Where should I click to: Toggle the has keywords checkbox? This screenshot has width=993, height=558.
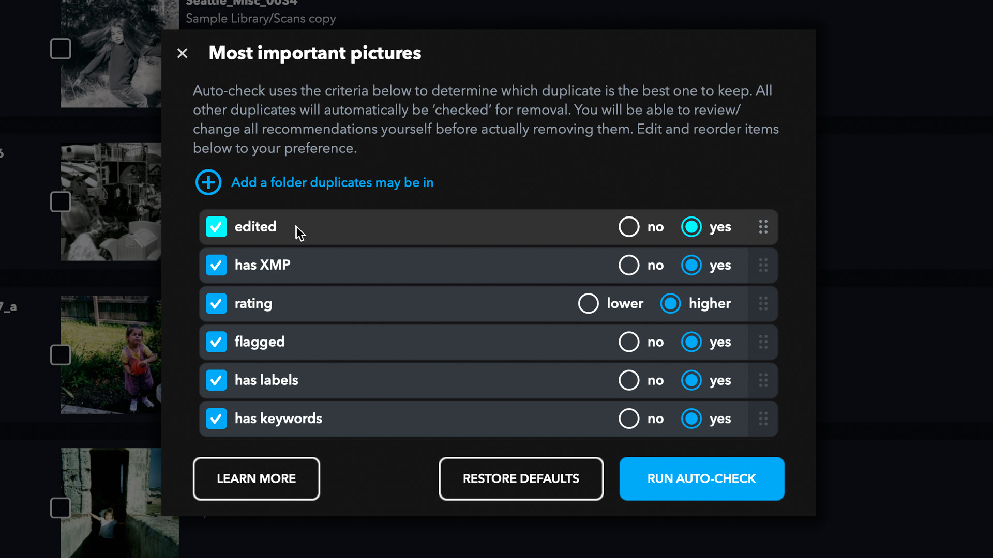tap(216, 419)
